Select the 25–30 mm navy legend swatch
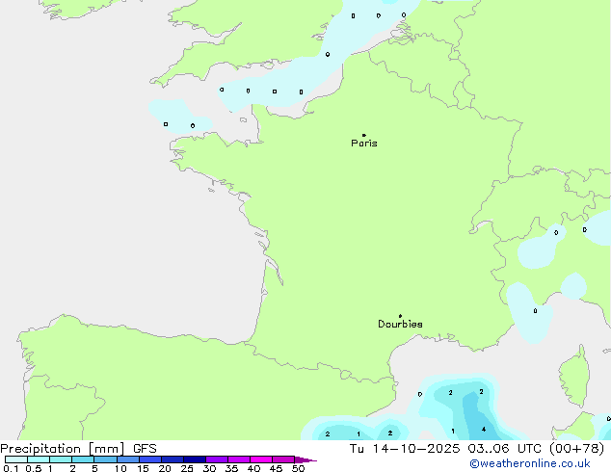The height and width of the screenshot is (472, 611). click(195, 459)
